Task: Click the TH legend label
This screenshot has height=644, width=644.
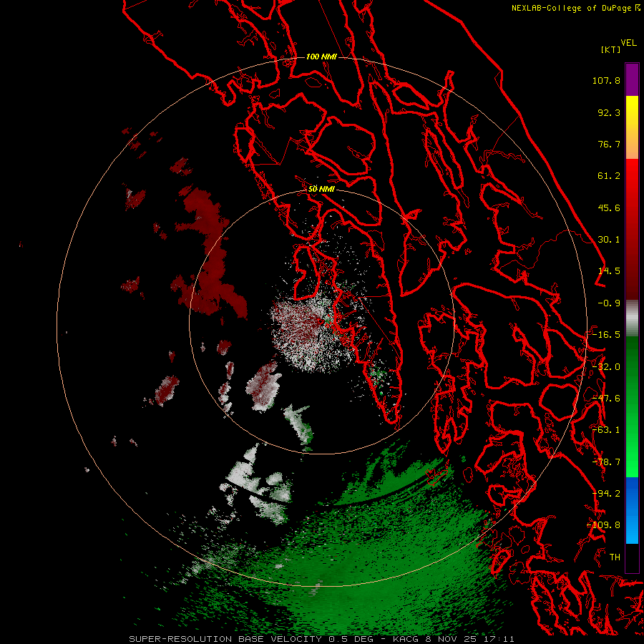Action: click(615, 557)
